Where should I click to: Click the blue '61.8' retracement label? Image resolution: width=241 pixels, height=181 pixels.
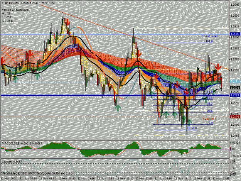[x=210, y=92]
